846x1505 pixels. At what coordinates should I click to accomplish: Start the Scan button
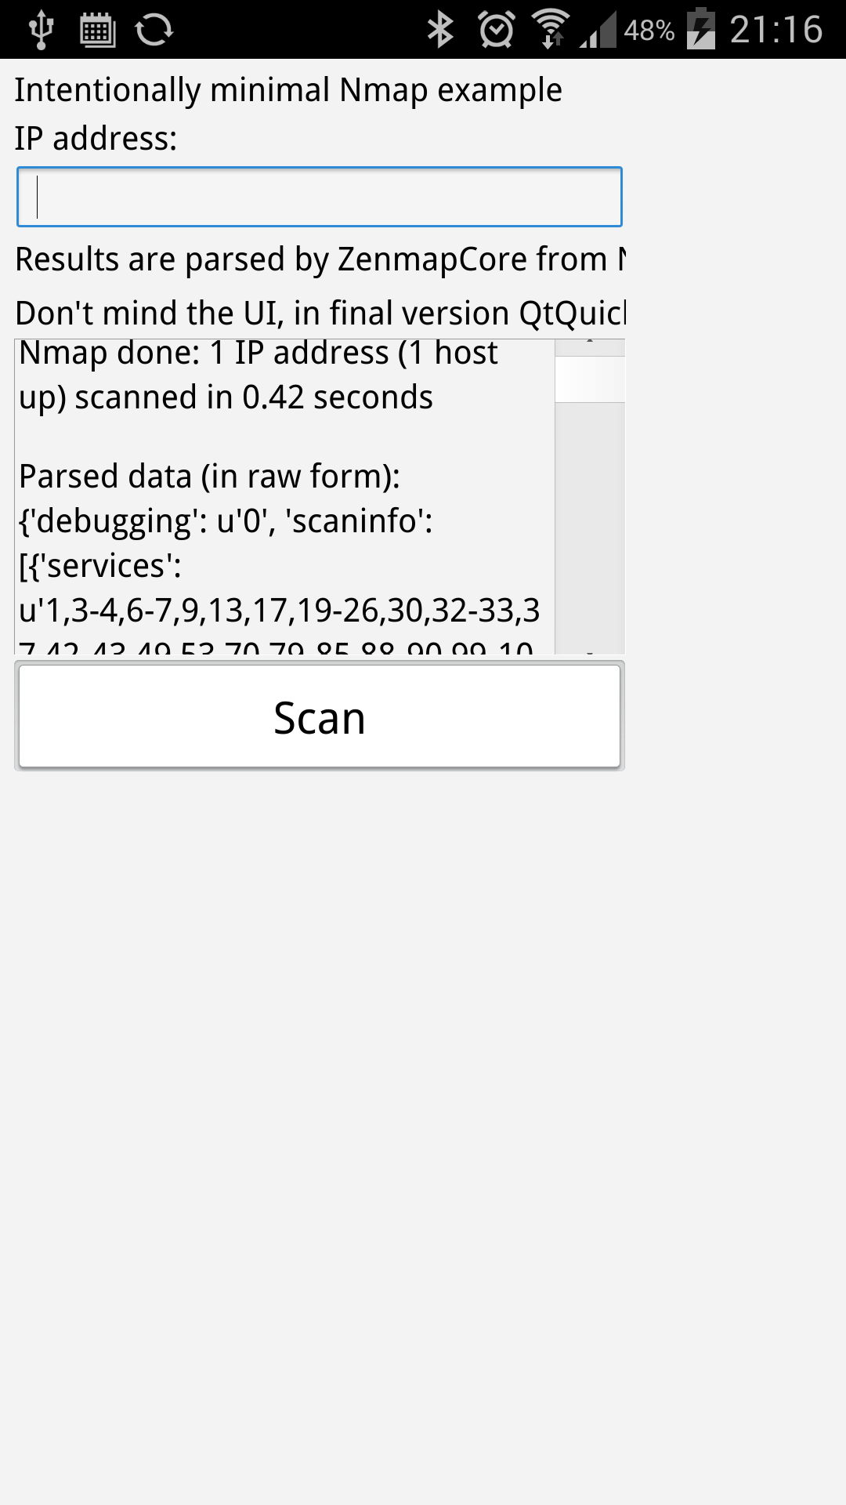tap(320, 716)
